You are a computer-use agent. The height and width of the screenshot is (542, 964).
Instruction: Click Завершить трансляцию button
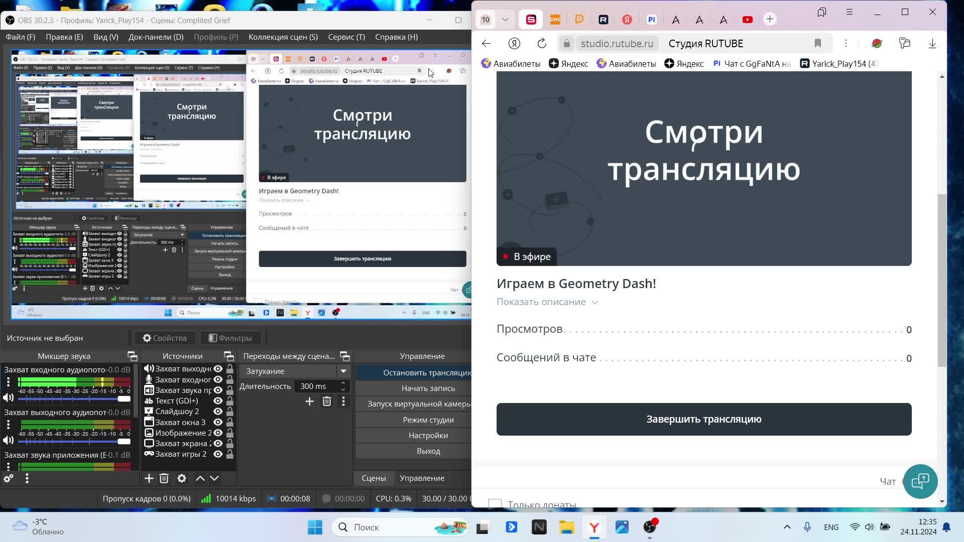click(703, 419)
